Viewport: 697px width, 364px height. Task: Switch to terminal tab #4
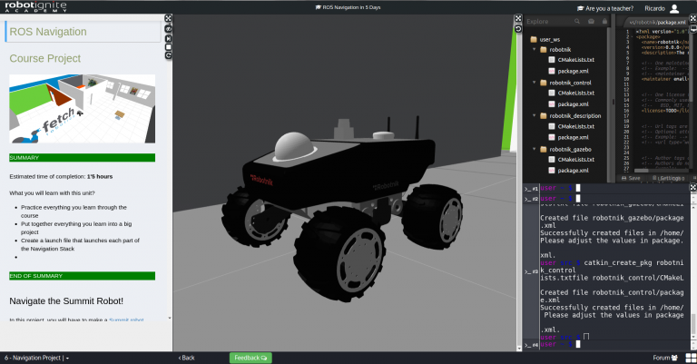tap(531, 344)
